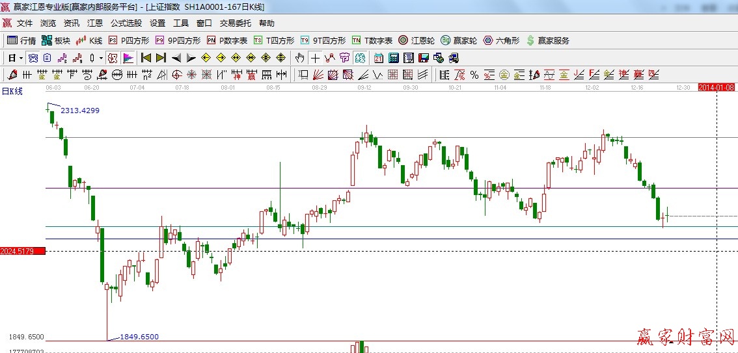The width and height of the screenshot is (738, 353).
Task: Toggle the crosshair cursor button
Action: pyautogui.click(x=315, y=58)
